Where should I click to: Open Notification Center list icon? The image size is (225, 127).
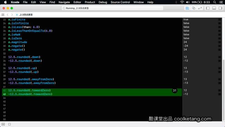221,2
